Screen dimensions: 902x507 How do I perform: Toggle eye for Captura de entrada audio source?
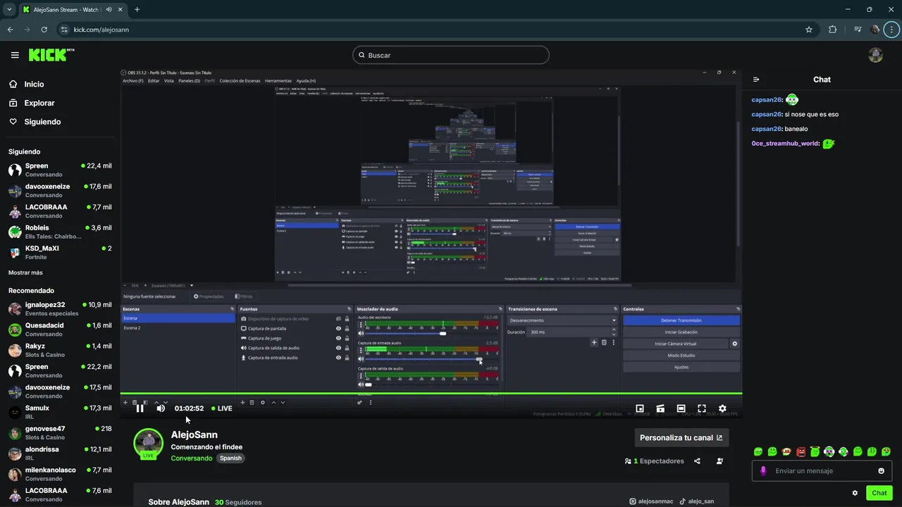tap(338, 358)
